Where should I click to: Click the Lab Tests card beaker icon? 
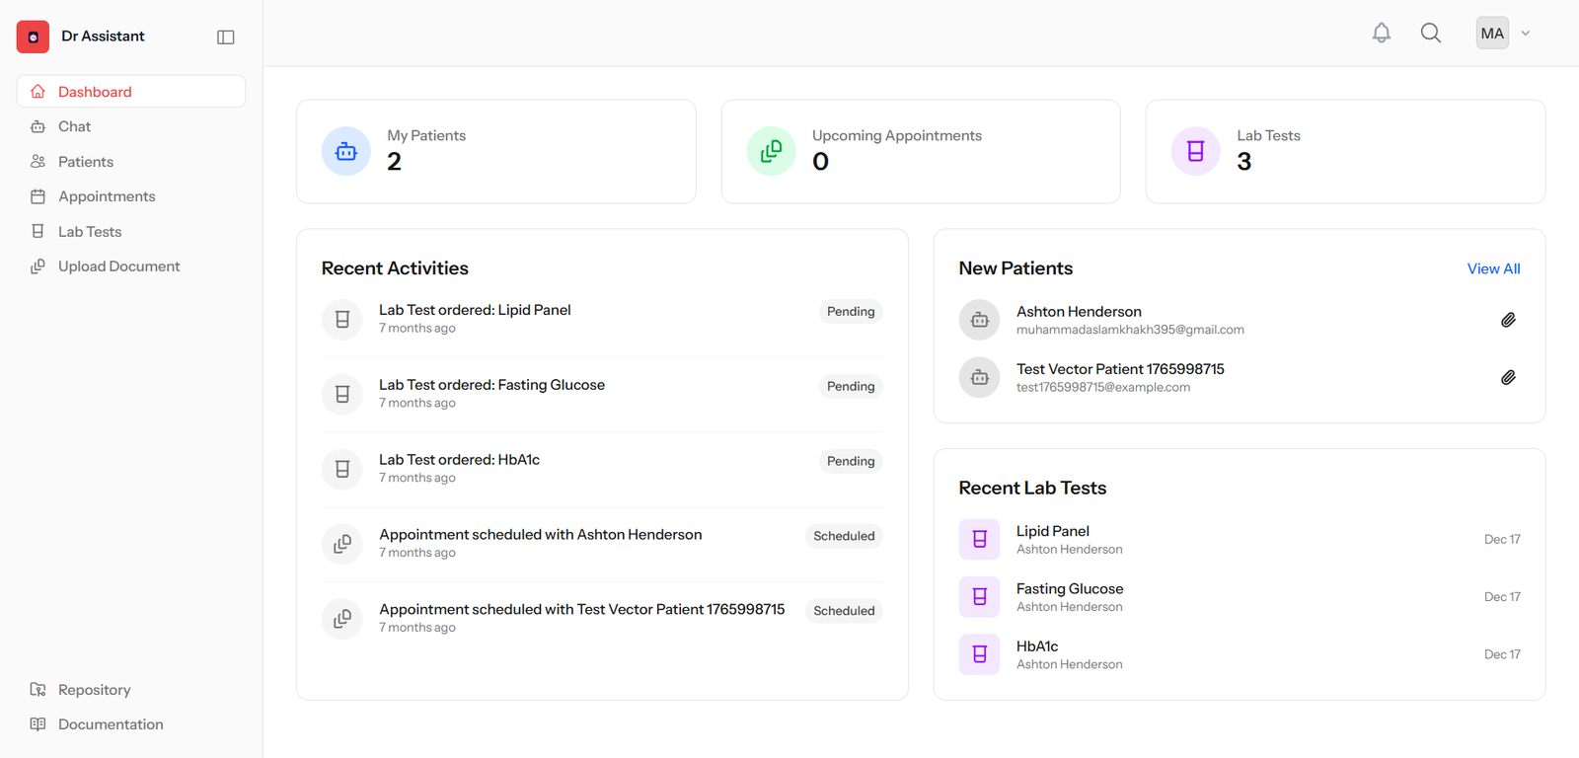pyautogui.click(x=1196, y=151)
